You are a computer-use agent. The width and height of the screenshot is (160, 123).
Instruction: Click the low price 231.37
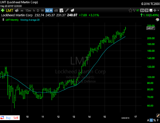pyautogui.click(x=61, y=15)
